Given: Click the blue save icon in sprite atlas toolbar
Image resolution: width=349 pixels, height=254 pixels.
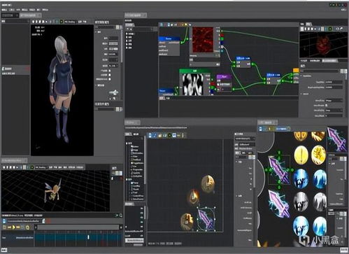Looking at the screenshot, I should pyautogui.click(x=261, y=129).
